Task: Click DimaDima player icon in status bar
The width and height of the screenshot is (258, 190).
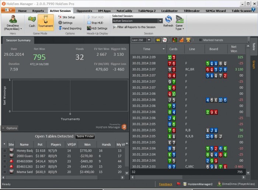Action: 219,184
